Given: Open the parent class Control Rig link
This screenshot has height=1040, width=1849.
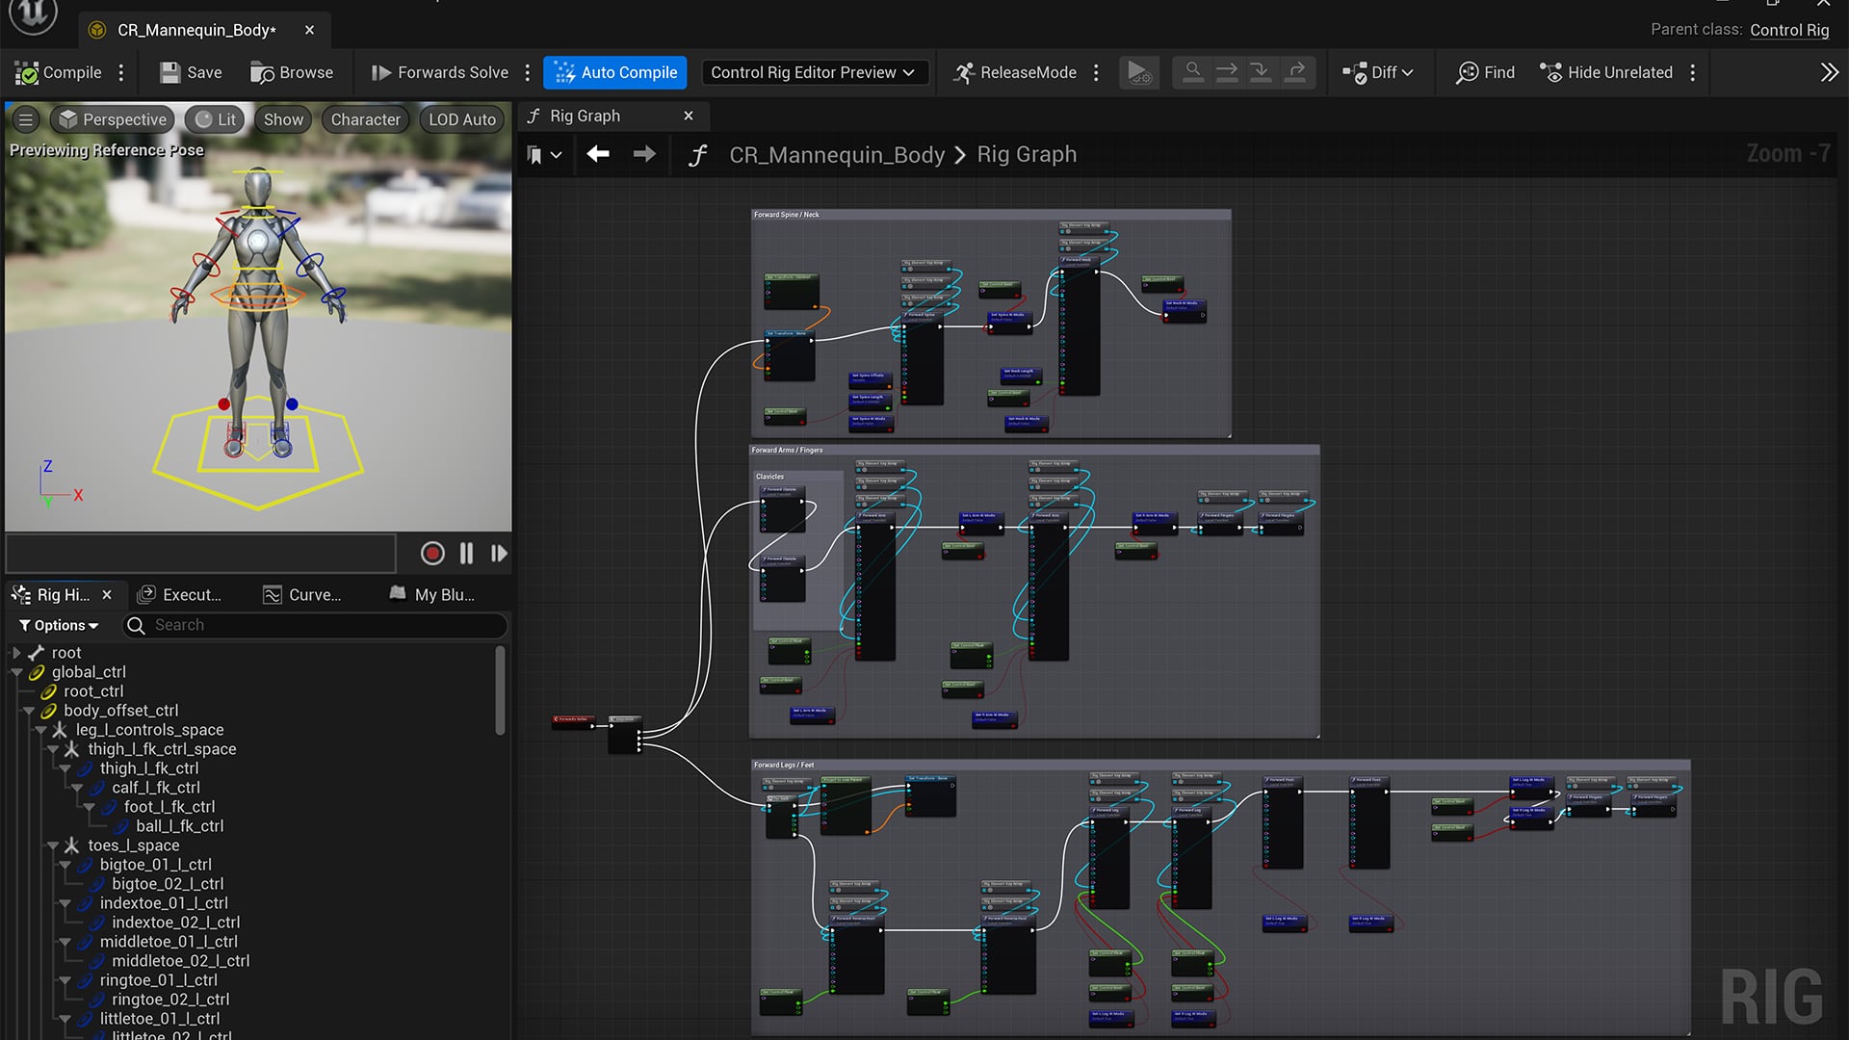Looking at the screenshot, I should tap(1788, 30).
